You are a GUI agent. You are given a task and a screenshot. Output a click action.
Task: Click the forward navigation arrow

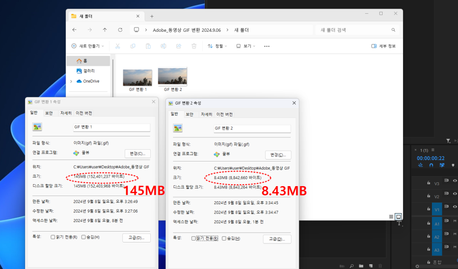[x=90, y=30]
